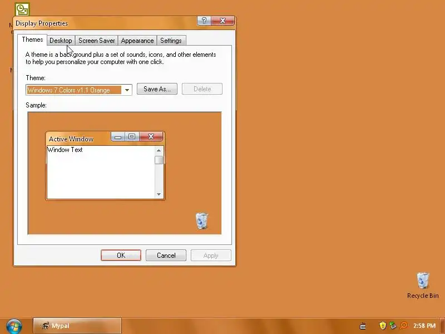Screen dimensions: 445x334
Task: Click the Show Desktop strip beside the clock
Action: pyautogui.click(x=442, y=326)
